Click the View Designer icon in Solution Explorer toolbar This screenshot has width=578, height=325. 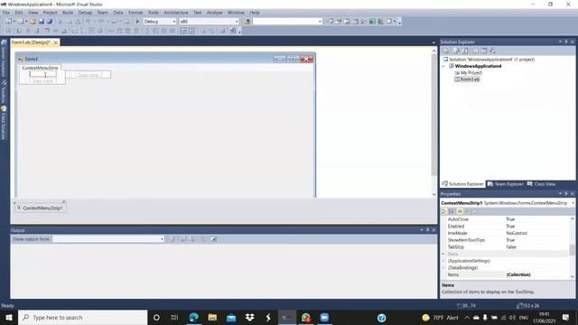click(x=484, y=51)
